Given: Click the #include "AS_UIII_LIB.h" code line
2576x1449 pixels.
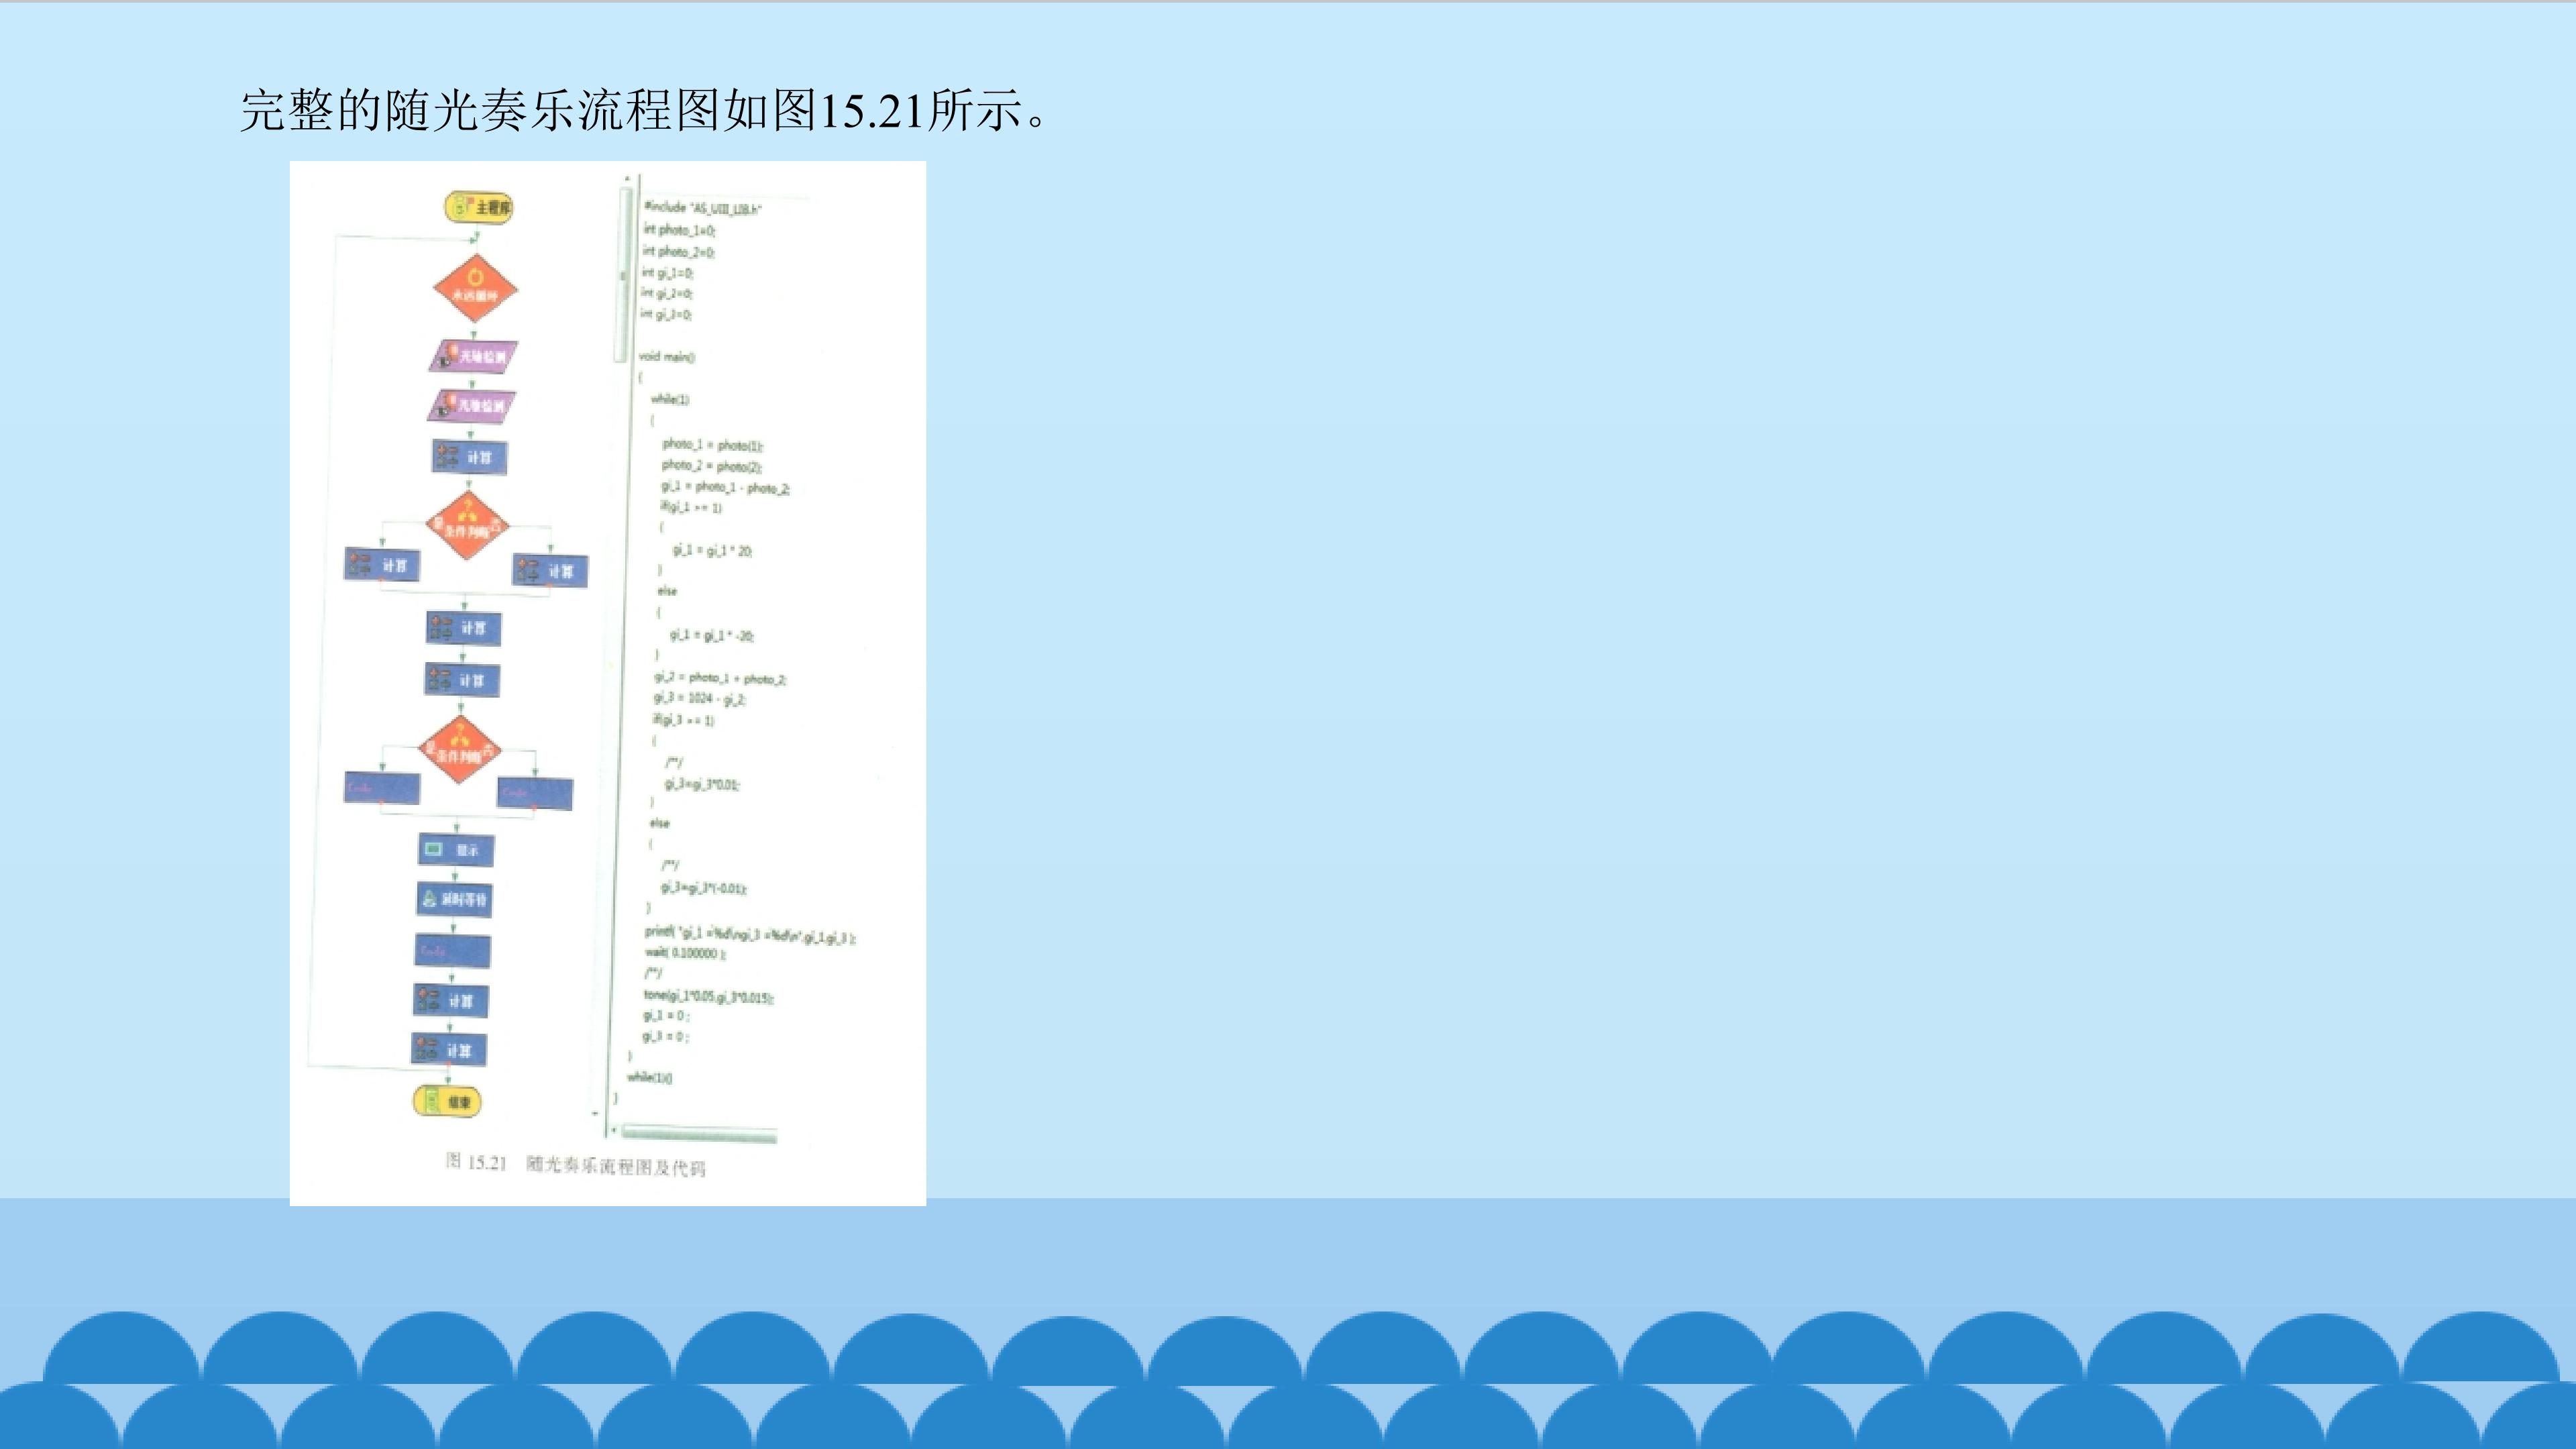Looking at the screenshot, I should (703, 208).
